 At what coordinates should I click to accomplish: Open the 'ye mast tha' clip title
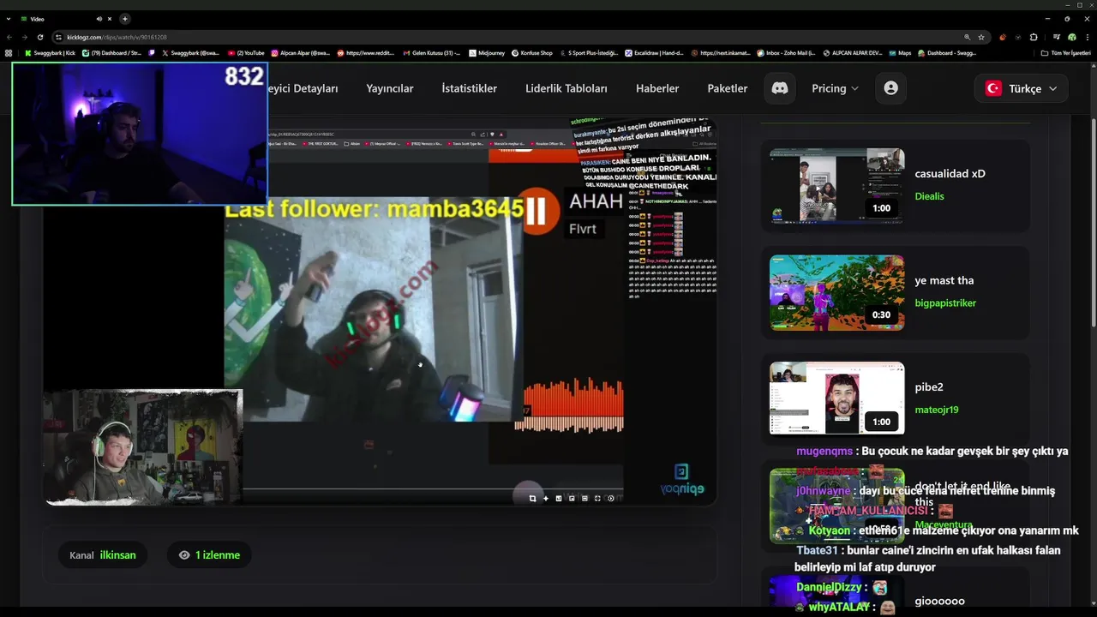click(x=944, y=280)
